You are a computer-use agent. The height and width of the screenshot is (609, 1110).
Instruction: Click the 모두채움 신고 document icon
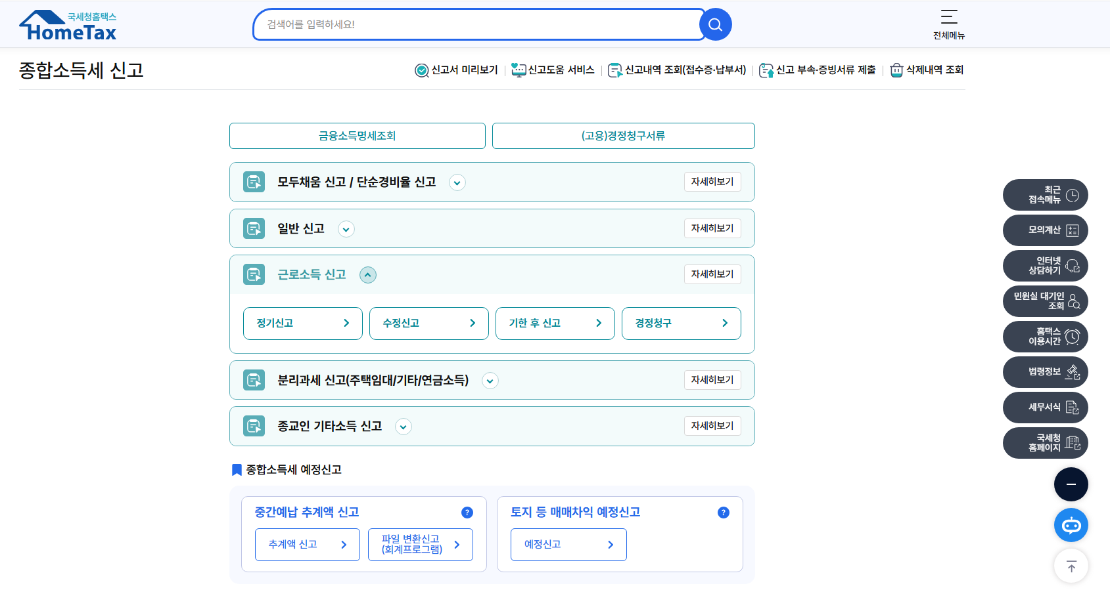(x=254, y=182)
